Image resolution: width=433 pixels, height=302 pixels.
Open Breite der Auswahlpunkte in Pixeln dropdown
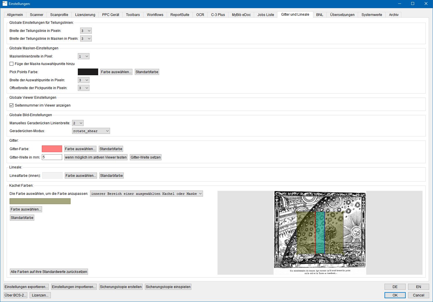pos(84,80)
